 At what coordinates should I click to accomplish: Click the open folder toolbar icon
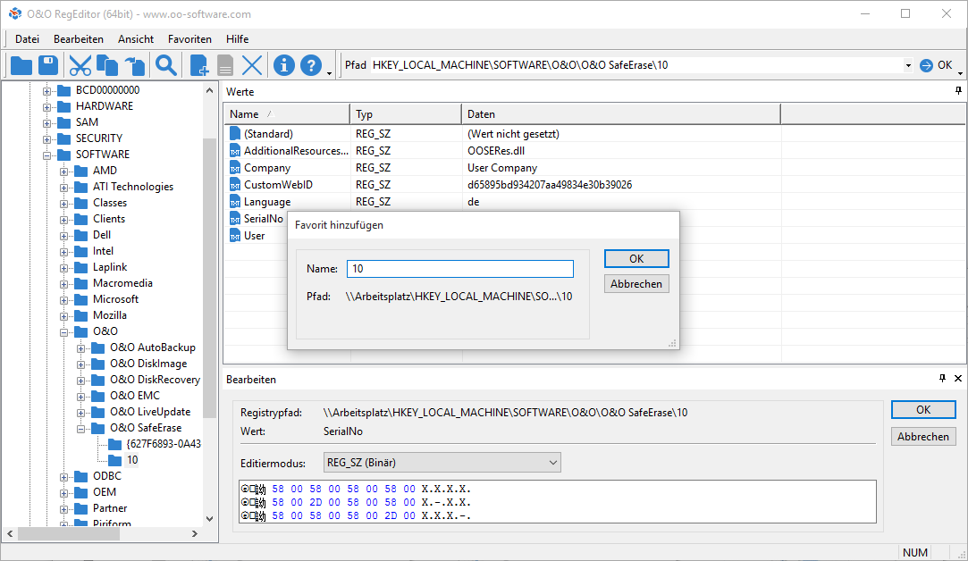21,65
